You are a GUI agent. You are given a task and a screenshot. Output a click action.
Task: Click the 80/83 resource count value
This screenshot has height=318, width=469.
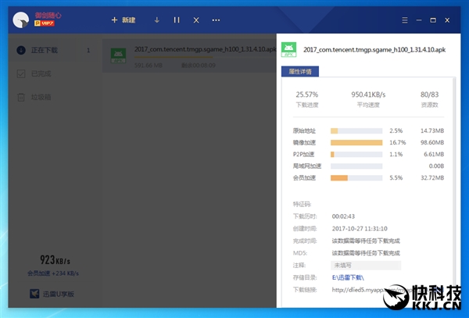point(429,95)
